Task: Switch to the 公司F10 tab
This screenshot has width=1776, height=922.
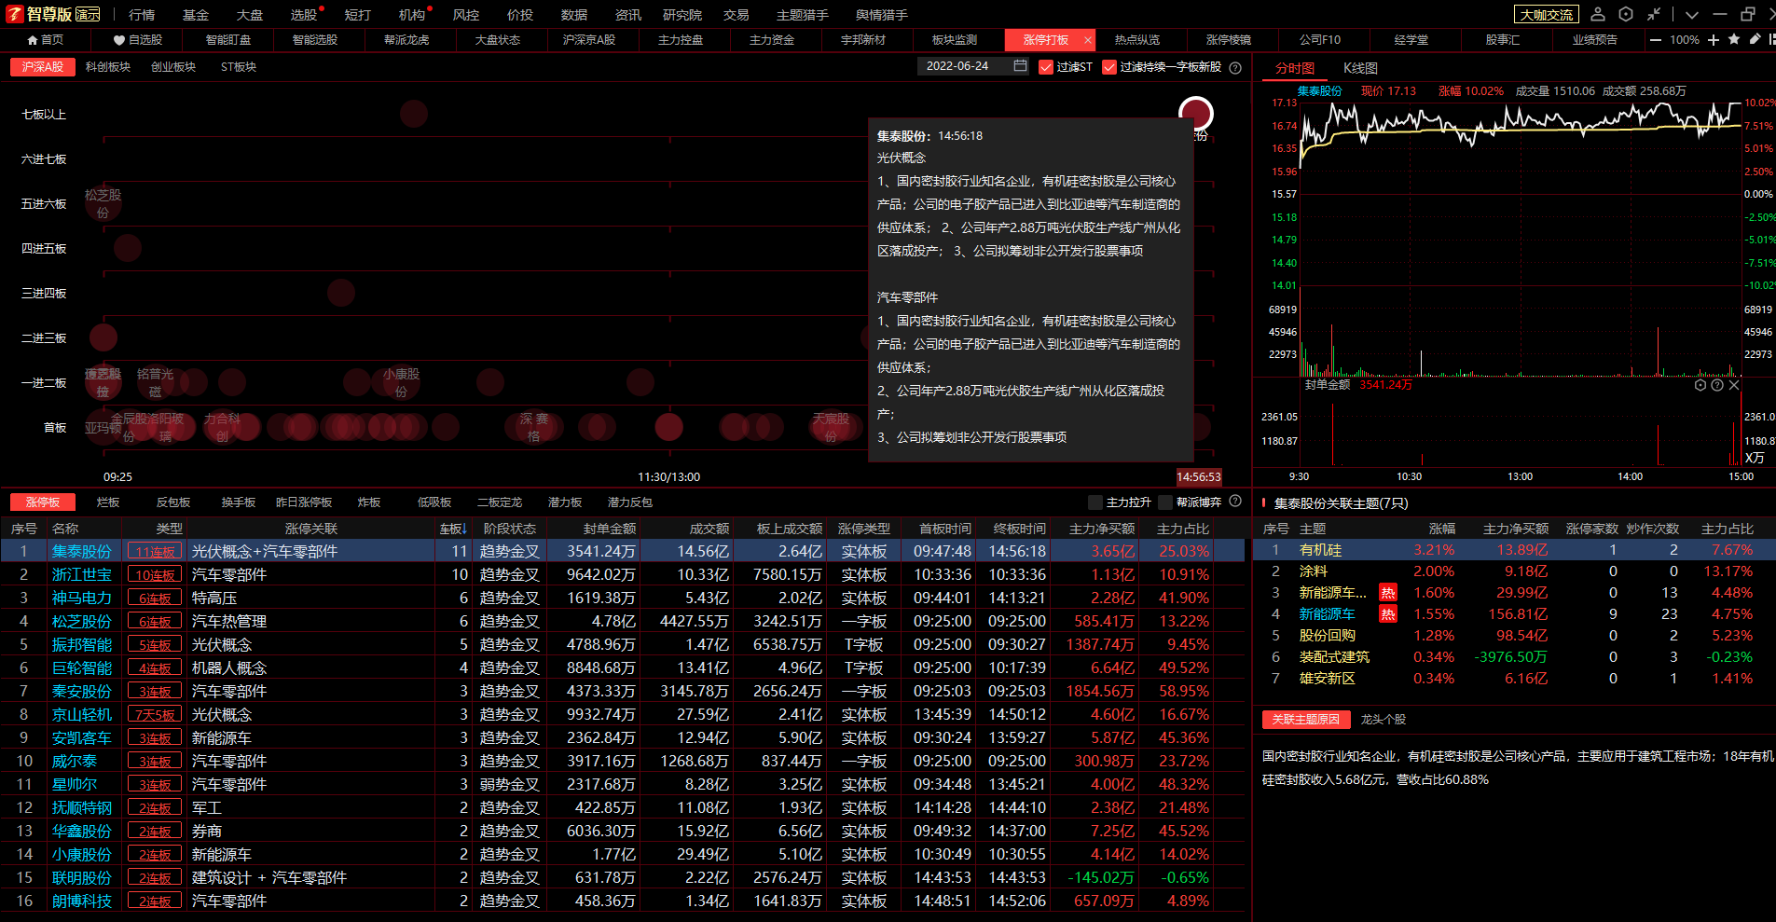Action: pos(1320,40)
